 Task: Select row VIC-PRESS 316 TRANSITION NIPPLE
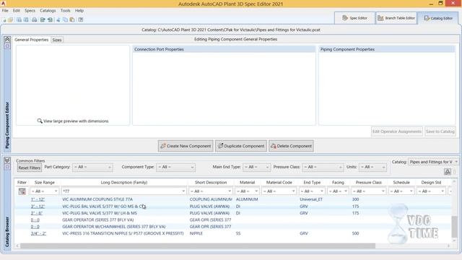(232, 233)
